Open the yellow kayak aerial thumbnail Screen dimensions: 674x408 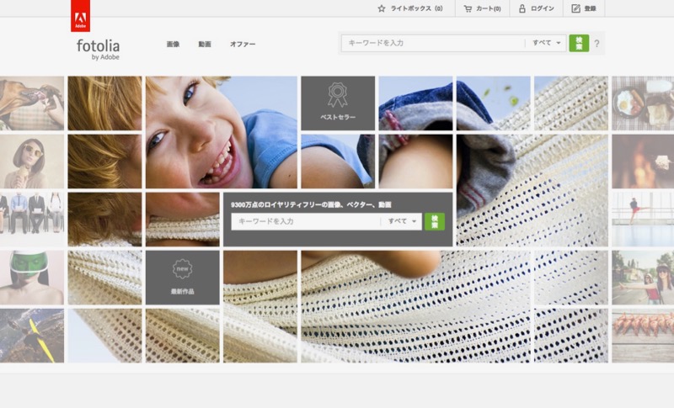32,336
